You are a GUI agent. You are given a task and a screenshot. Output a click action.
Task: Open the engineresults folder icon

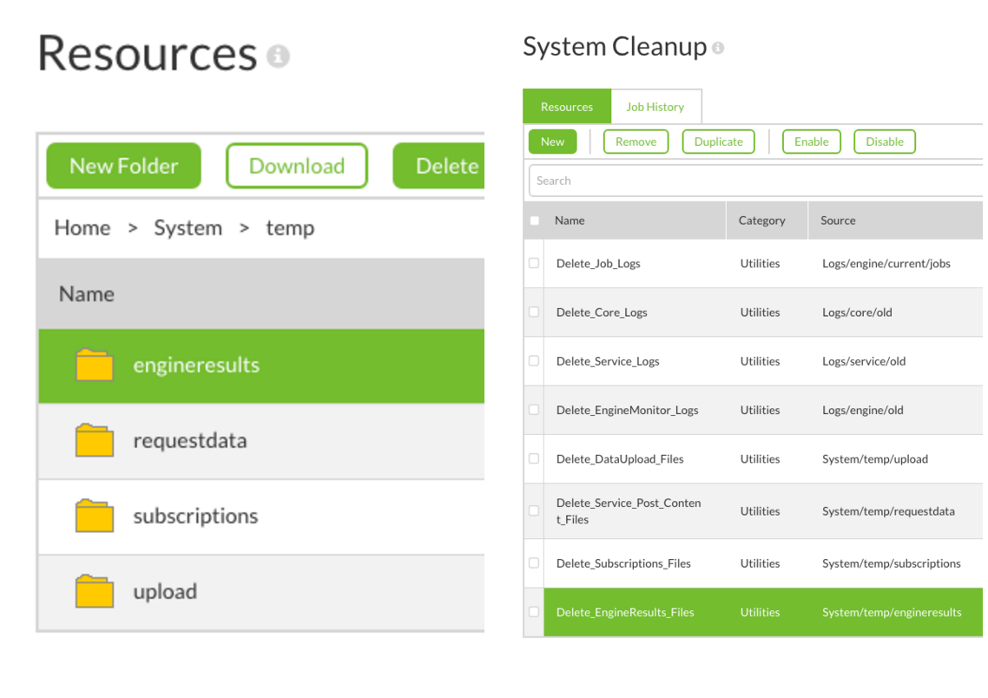coord(95,365)
